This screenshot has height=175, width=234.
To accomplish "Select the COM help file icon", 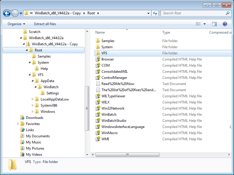I will [x=98, y=65].
